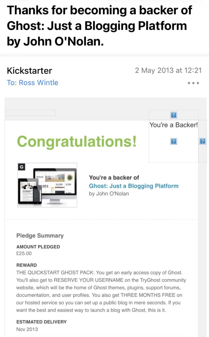
Task: Tap the £25.00 pledged amount
Action: pos(24,253)
